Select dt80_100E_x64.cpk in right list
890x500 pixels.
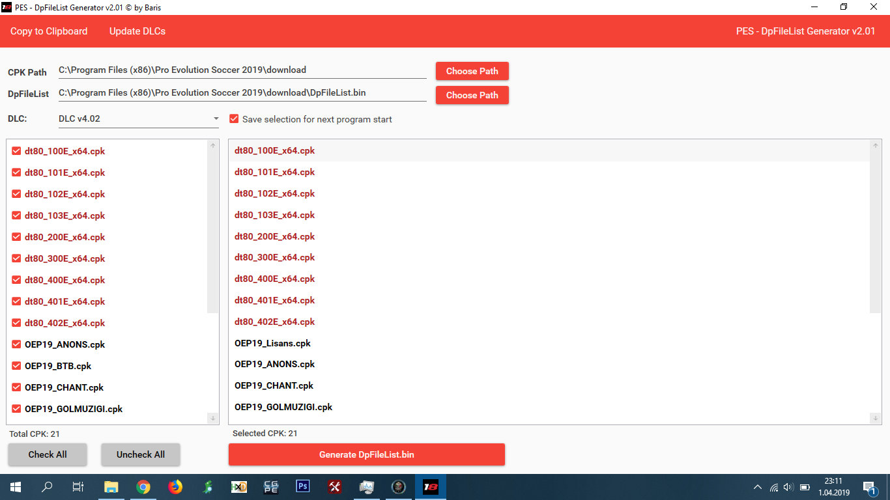point(549,150)
